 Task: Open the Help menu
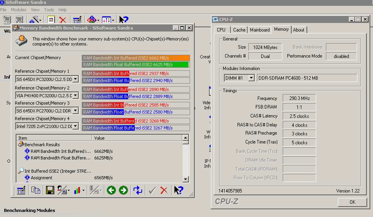pyautogui.click(x=63, y=10)
